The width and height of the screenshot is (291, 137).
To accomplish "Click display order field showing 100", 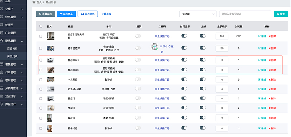I will (x=222, y=36).
